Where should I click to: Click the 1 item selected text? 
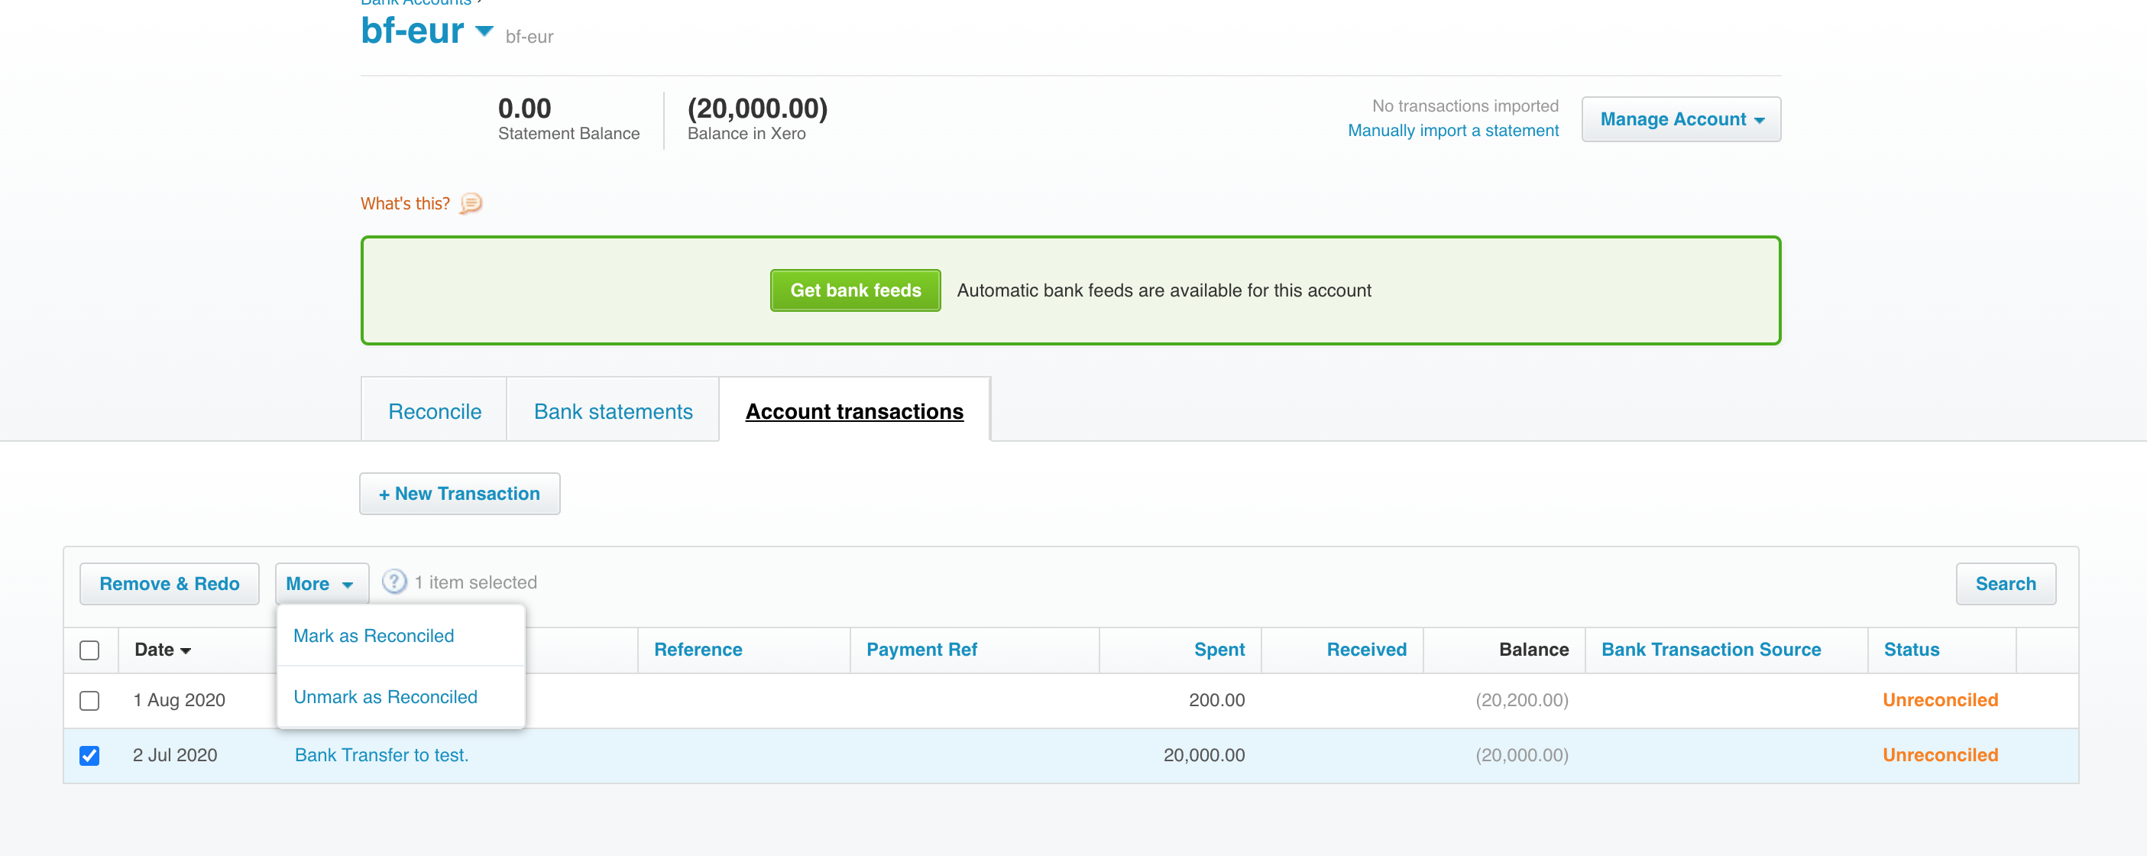pyautogui.click(x=475, y=582)
